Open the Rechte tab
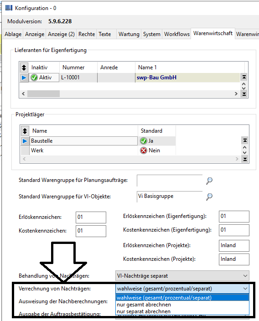 tap(87, 34)
